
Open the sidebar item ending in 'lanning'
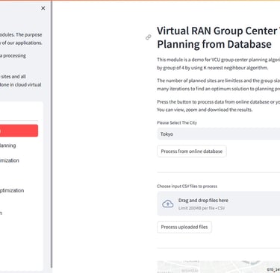[x=8, y=145]
